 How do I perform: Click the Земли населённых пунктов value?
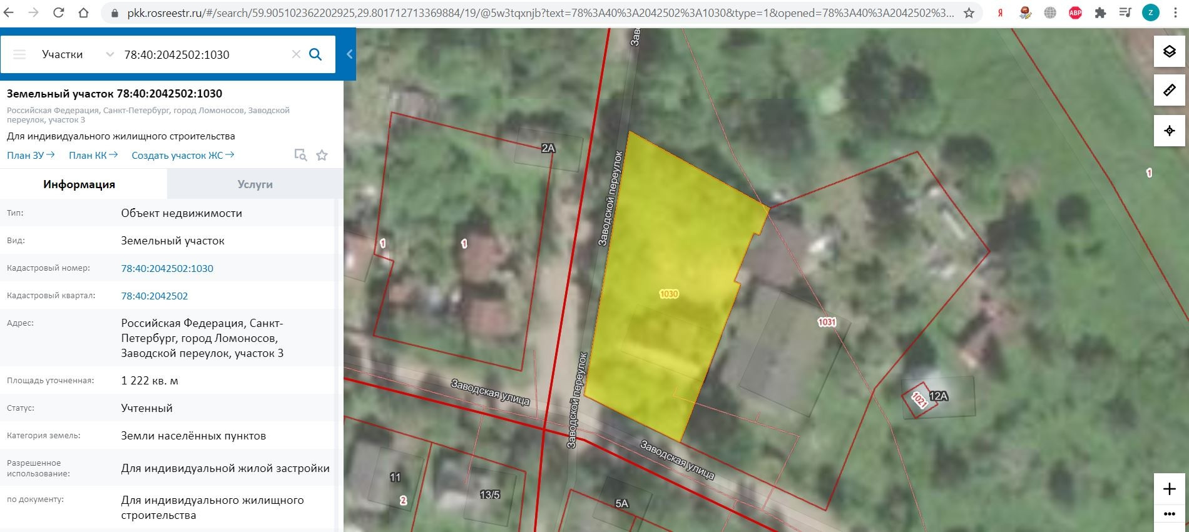point(193,436)
